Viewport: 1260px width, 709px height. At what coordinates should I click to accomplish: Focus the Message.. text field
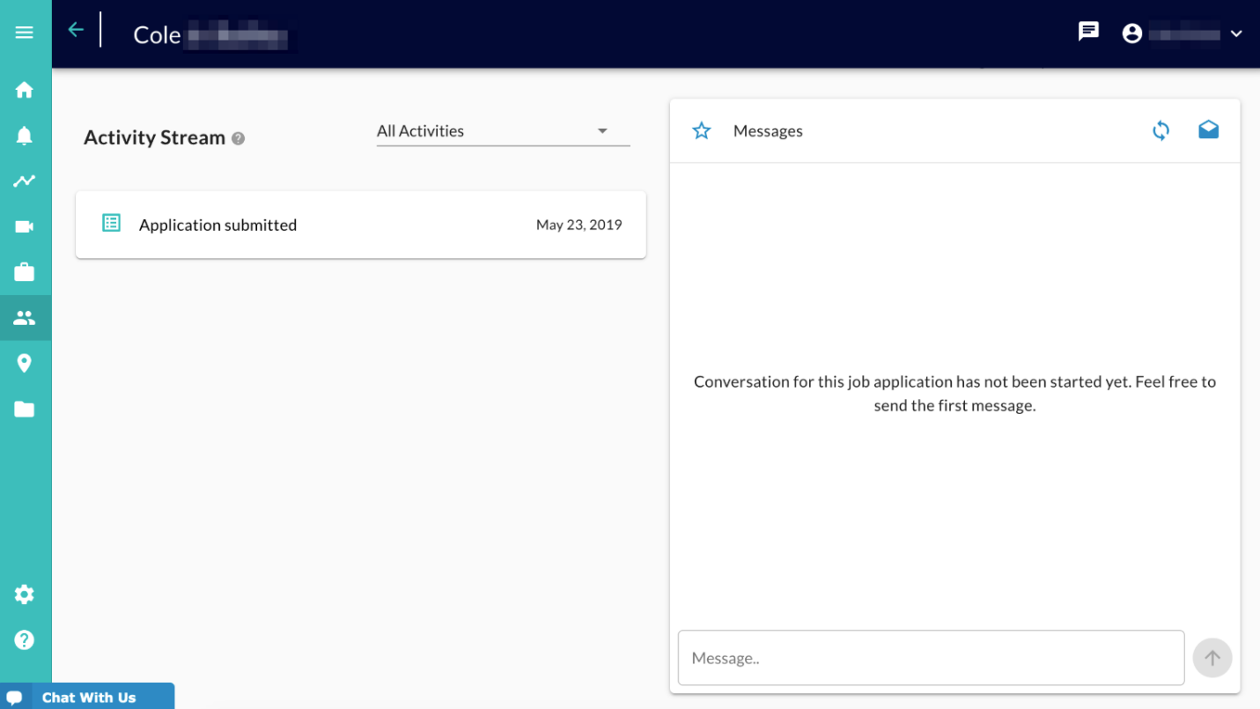[931, 658]
